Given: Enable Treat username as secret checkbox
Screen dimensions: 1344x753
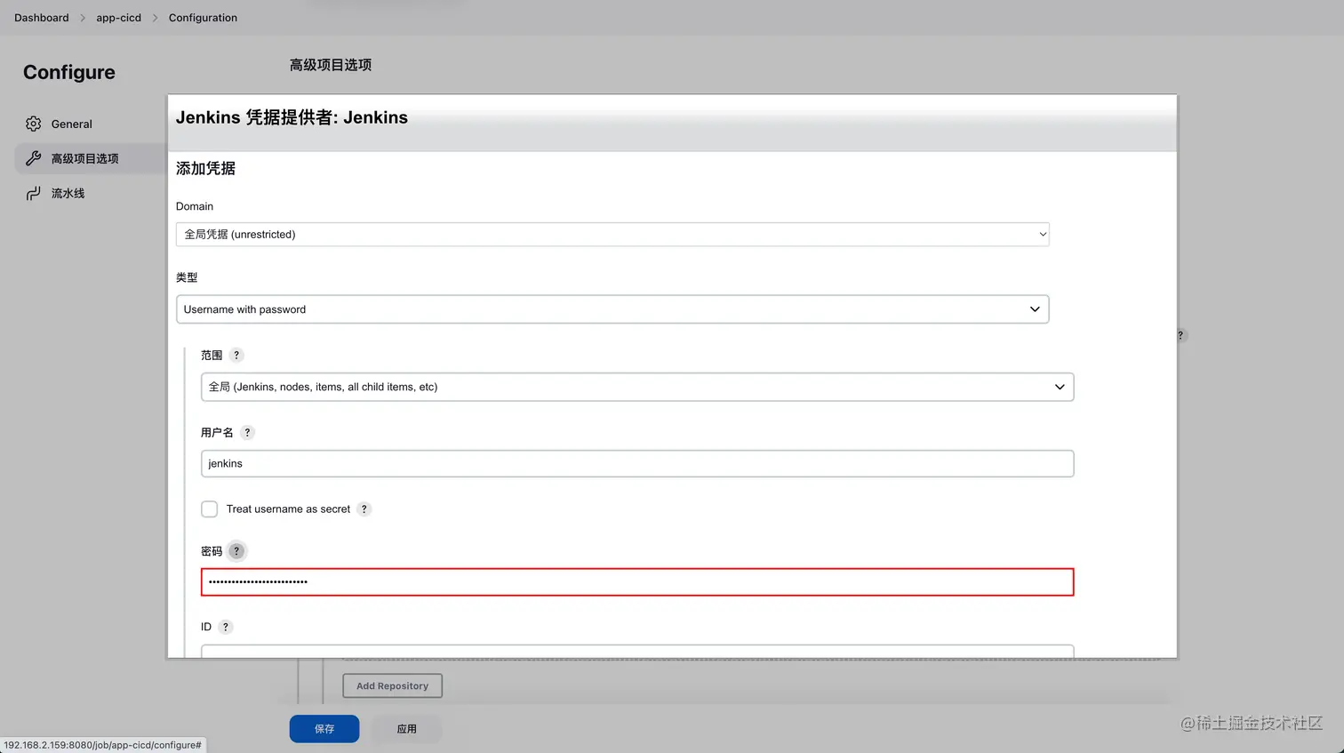Looking at the screenshot, I should 209,509.
